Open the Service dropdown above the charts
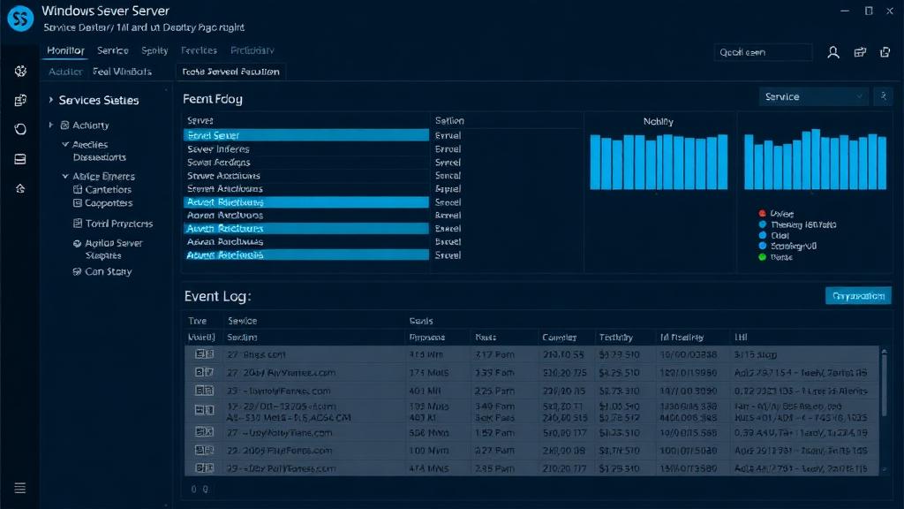This screenshot has width=904, height=509. [813, 96]
